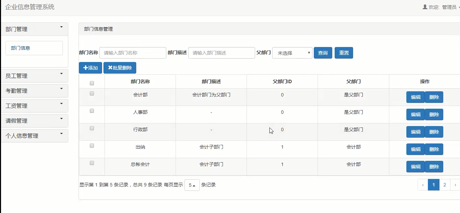Delete the 总帐会计 row
Image resolution: width=460 pixels, height=213 pixels.
point(434,167)
